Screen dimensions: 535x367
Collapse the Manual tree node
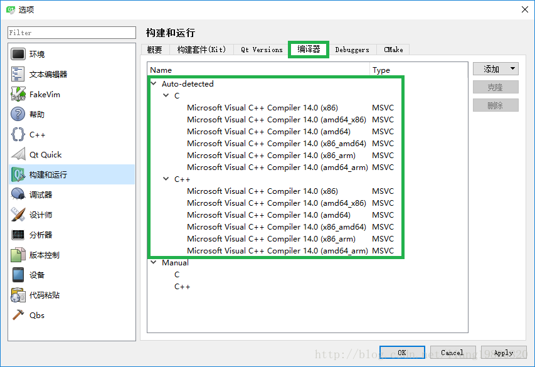click(x=154, y=262)
